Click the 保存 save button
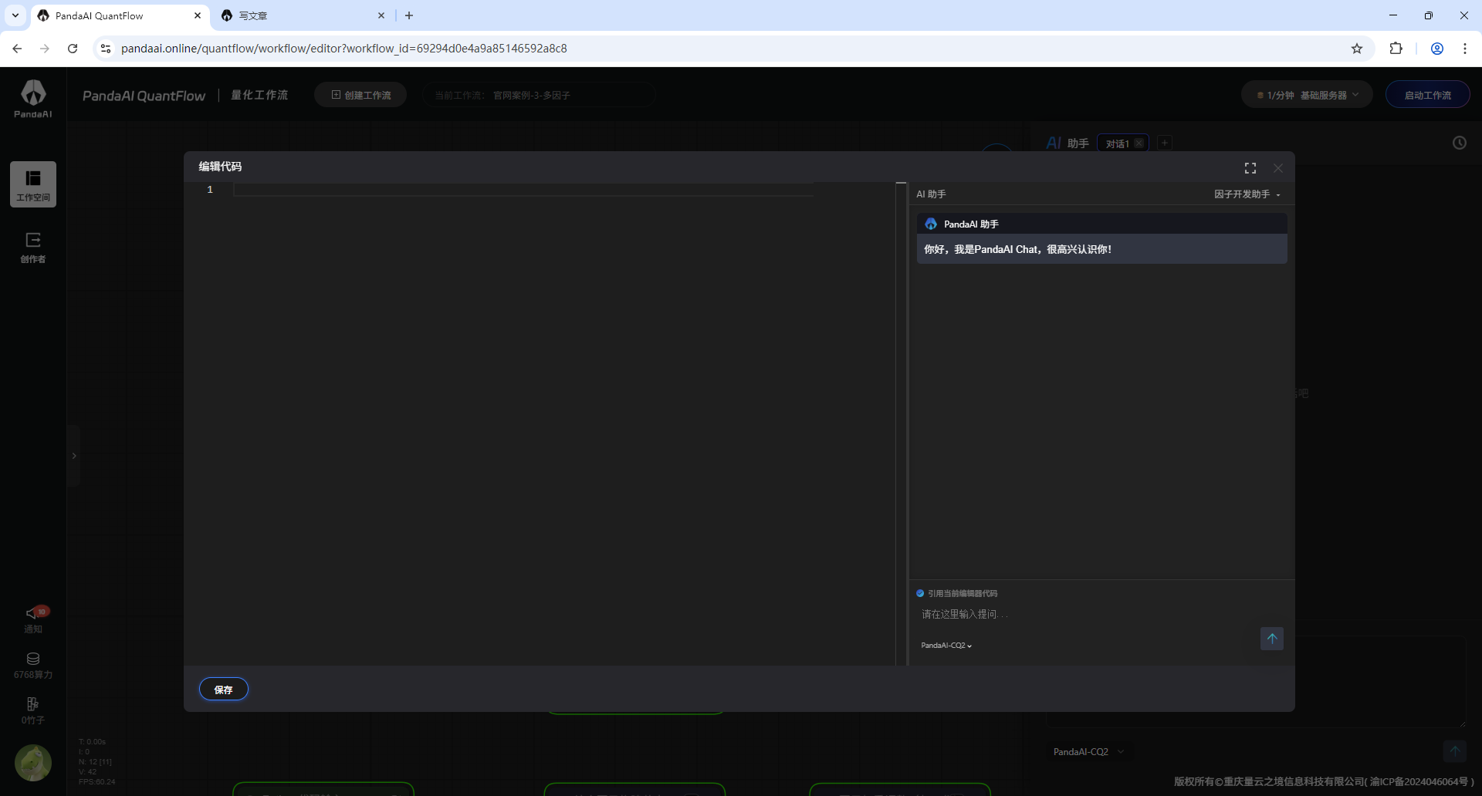 [x=224, y=690]
